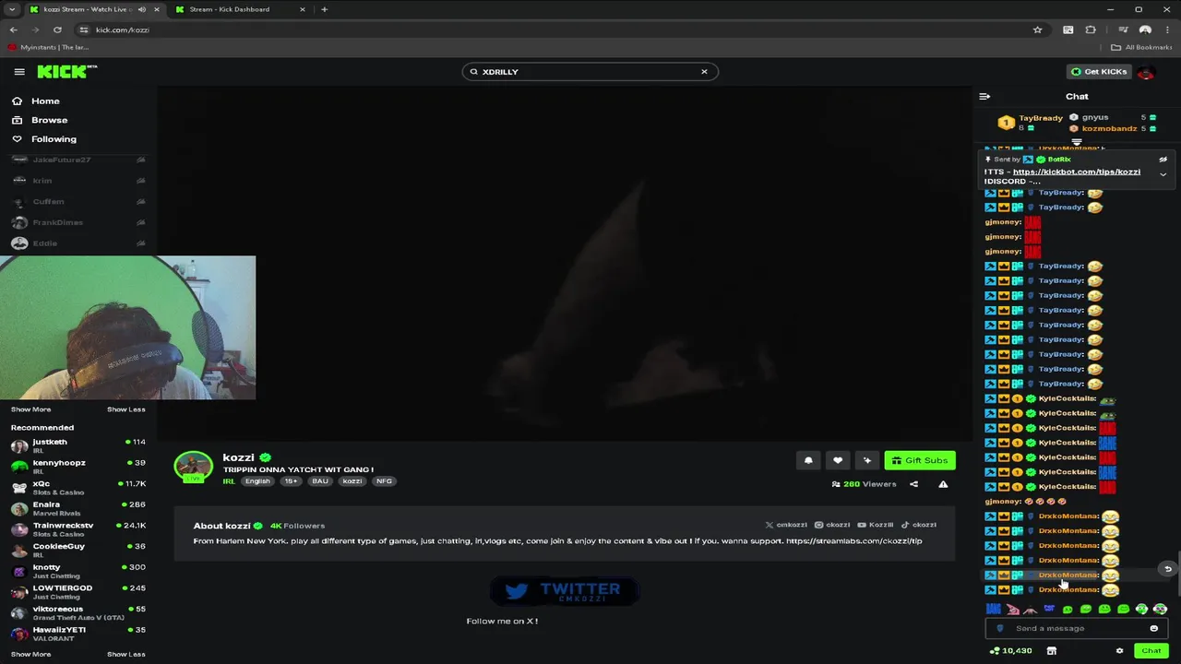Expand the gift leaderboard handle
Screen dimensions: 1181x664
coord(1077,142)
